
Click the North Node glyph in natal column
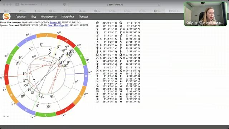pos(97,55)
